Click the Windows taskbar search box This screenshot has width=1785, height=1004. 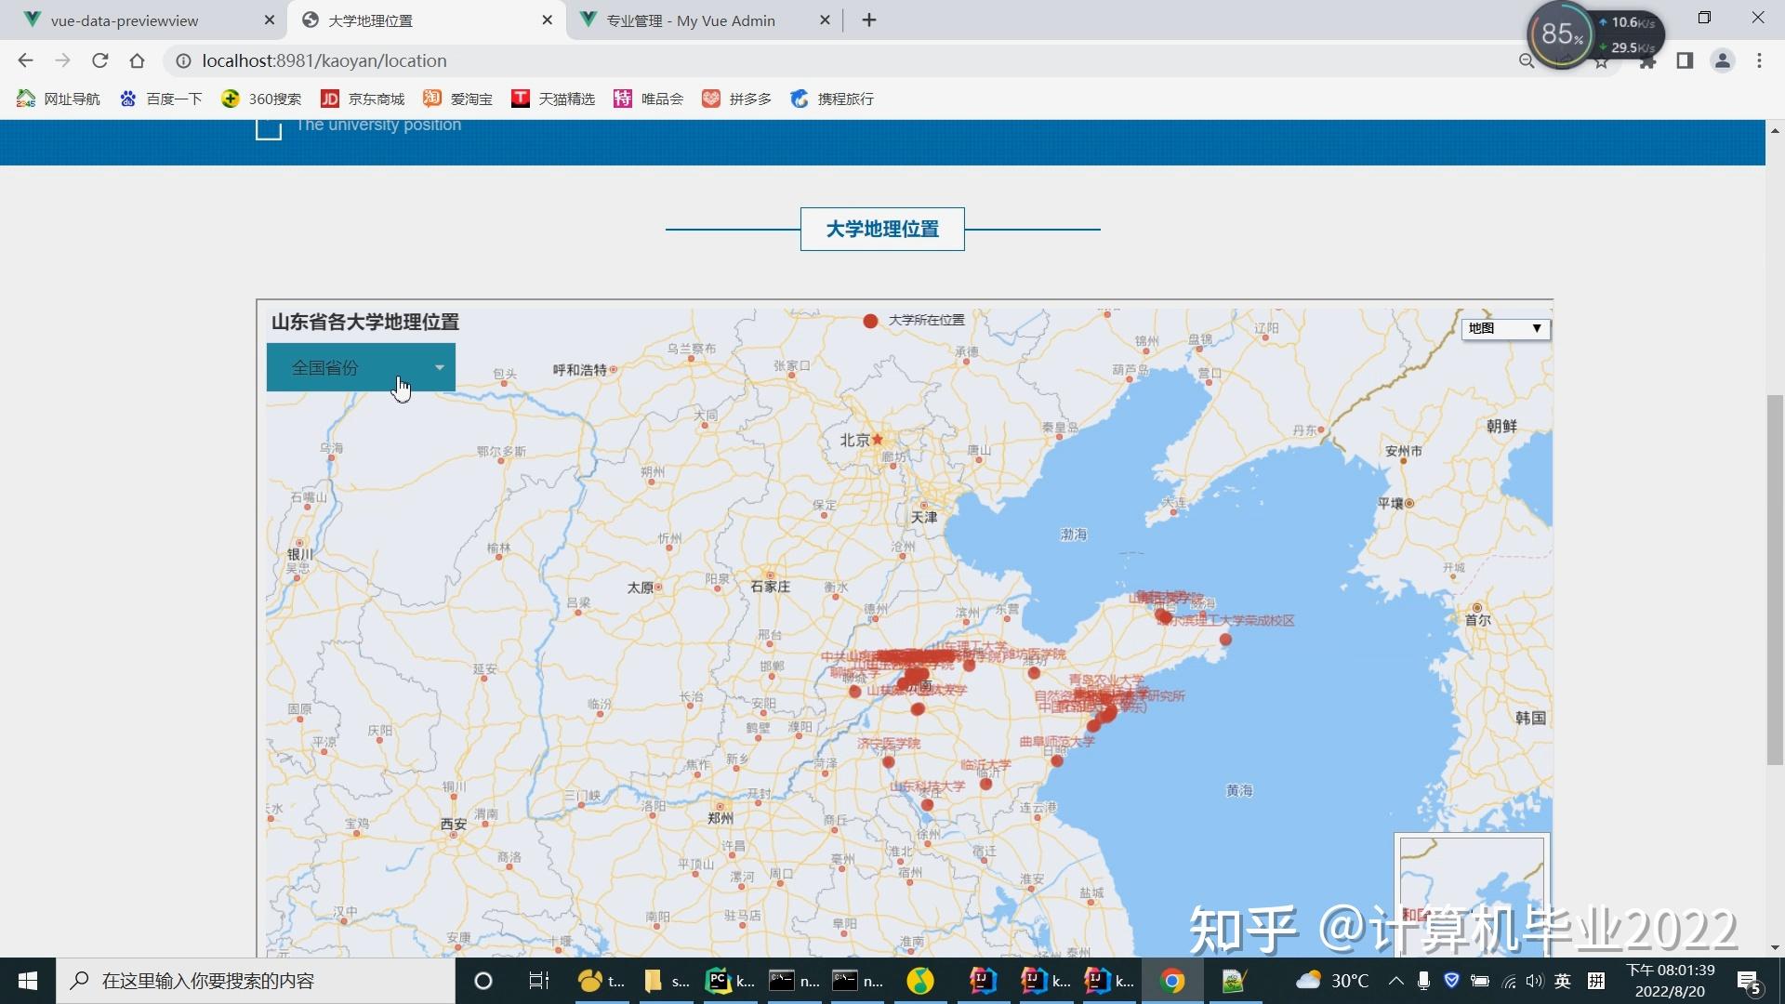[x=256, y=981]
